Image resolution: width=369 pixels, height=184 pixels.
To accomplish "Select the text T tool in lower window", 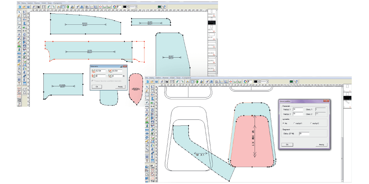I will coord(148,161).
